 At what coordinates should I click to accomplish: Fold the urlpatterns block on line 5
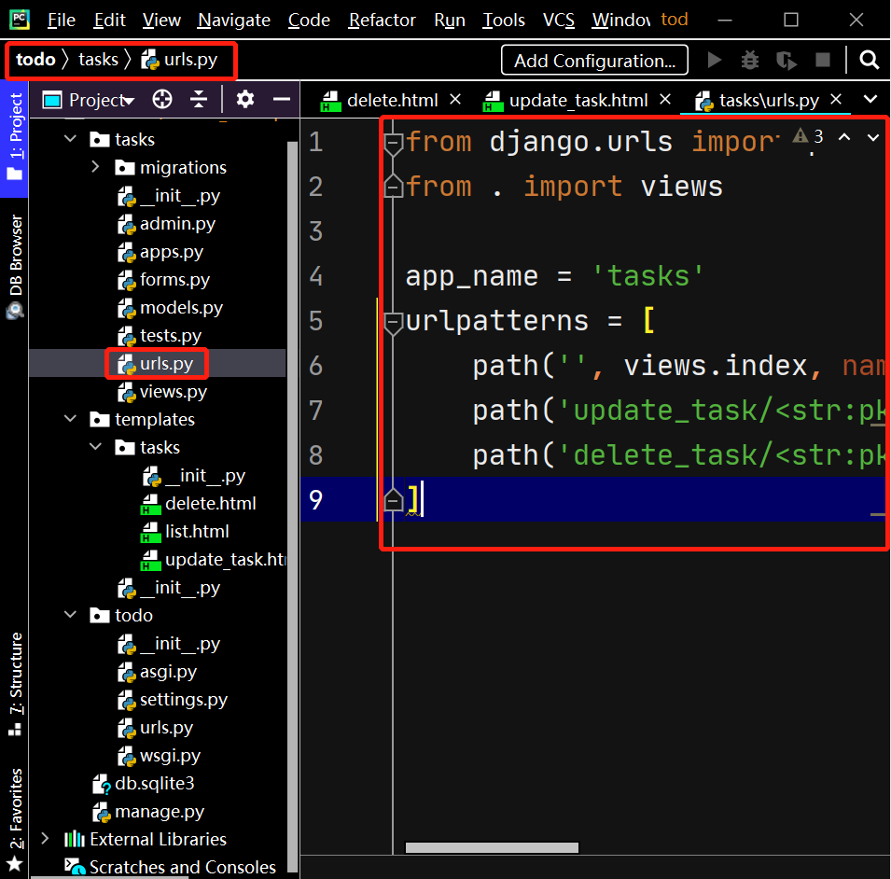click(x=393, y=322)
